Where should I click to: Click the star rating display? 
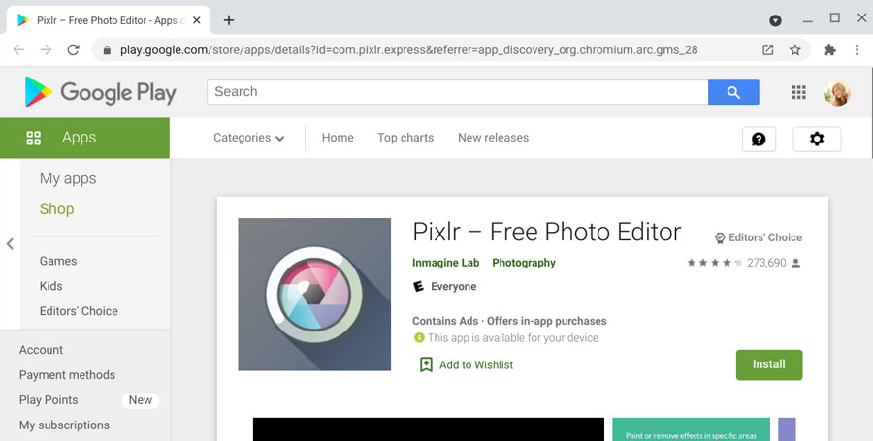coord(715,263)
